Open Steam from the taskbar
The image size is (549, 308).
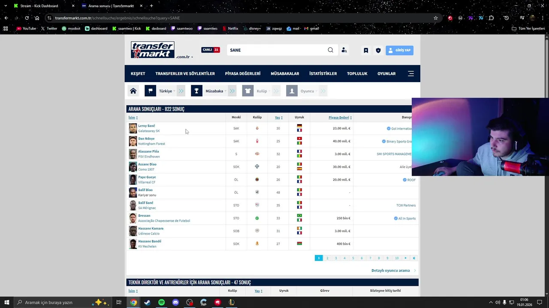[x=147, y=302]
